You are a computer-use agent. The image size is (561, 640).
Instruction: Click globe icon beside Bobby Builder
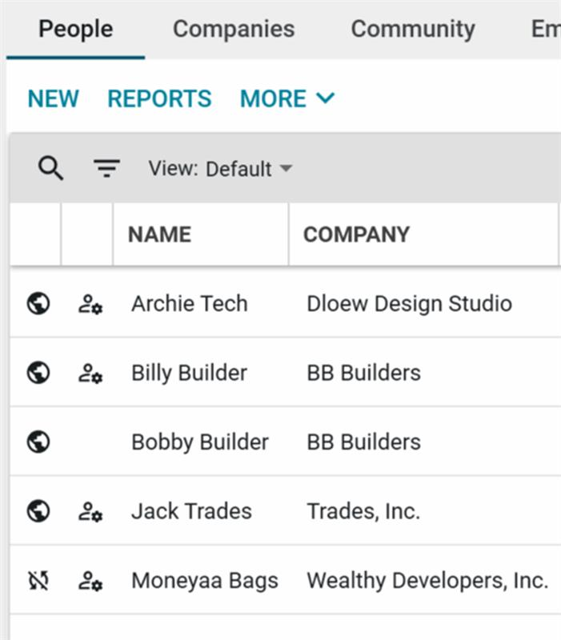pos(38,442)
